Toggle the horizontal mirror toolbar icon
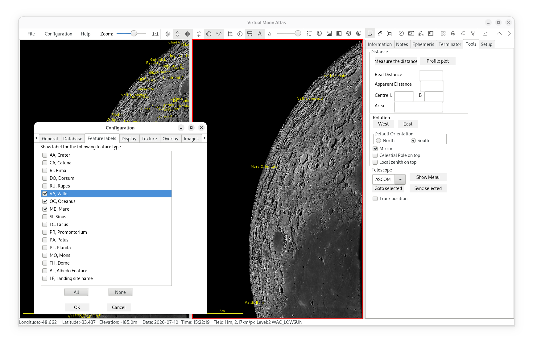The width and height of the screenshot is (533, 346). pyautogui.click(x=188, y=34)
